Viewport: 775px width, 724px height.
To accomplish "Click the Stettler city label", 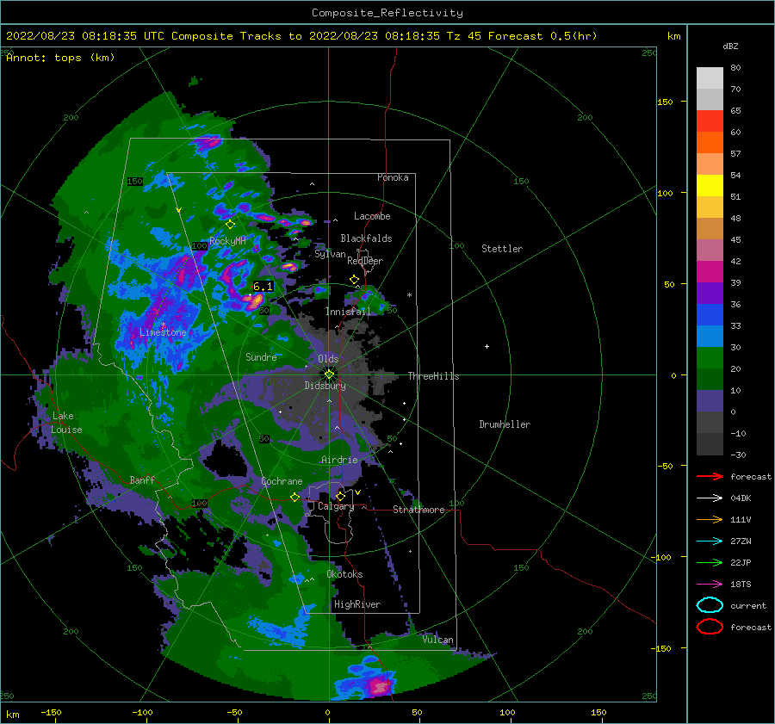I will (x=502, y=249).
